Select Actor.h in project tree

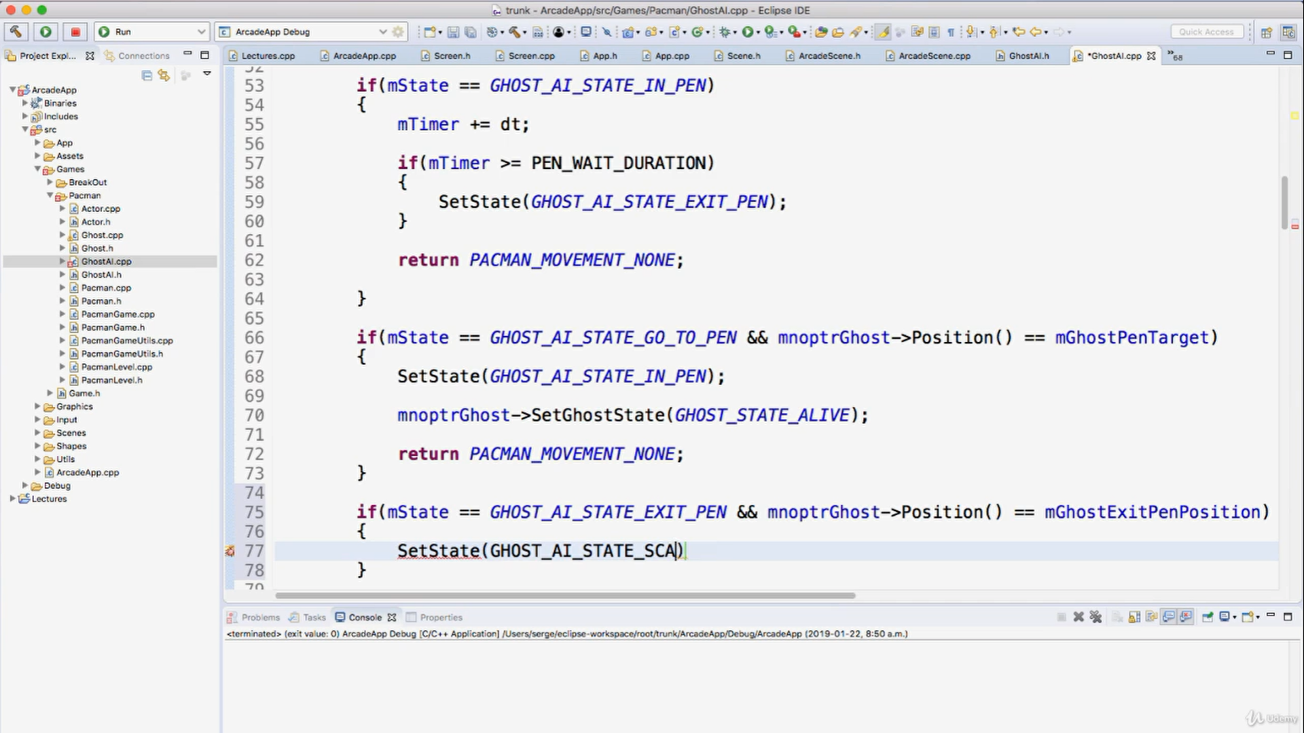95,222
